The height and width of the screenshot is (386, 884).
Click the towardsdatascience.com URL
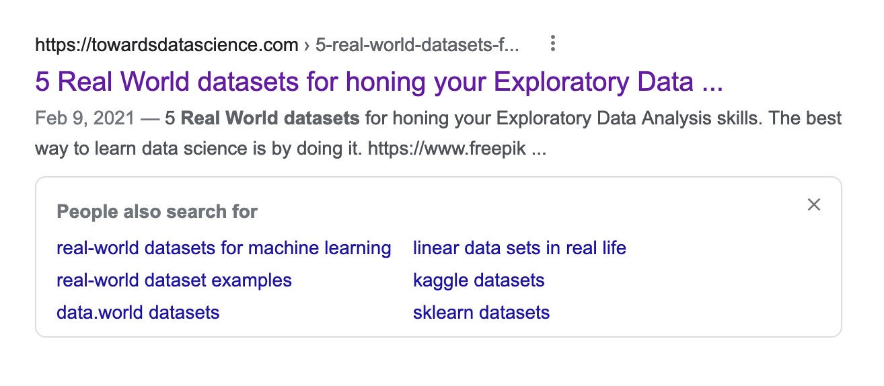166,45
